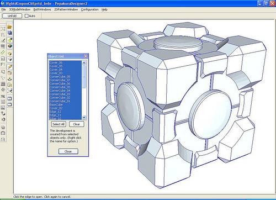
Task: Open the Configuration menu
Action: [x=90, y=9]
